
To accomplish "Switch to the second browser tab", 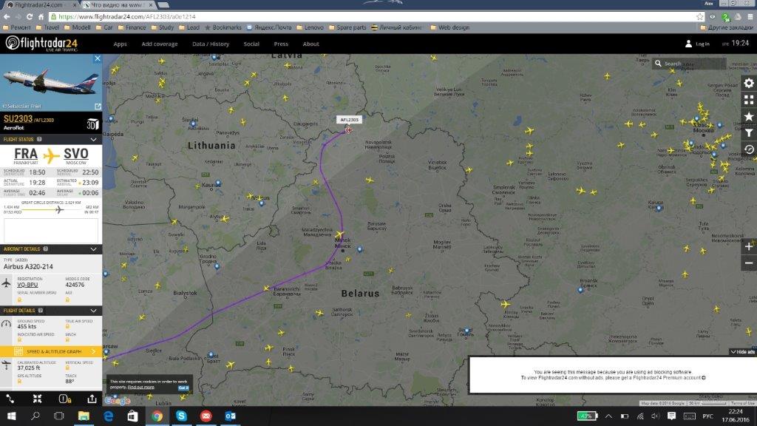I will click(x=118, y=5).
